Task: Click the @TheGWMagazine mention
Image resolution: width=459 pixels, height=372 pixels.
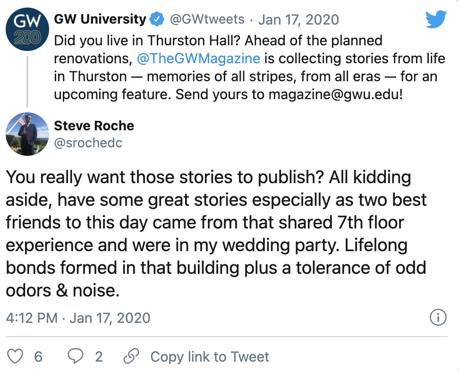Action: pyautogui.click(x=198, y=59)
